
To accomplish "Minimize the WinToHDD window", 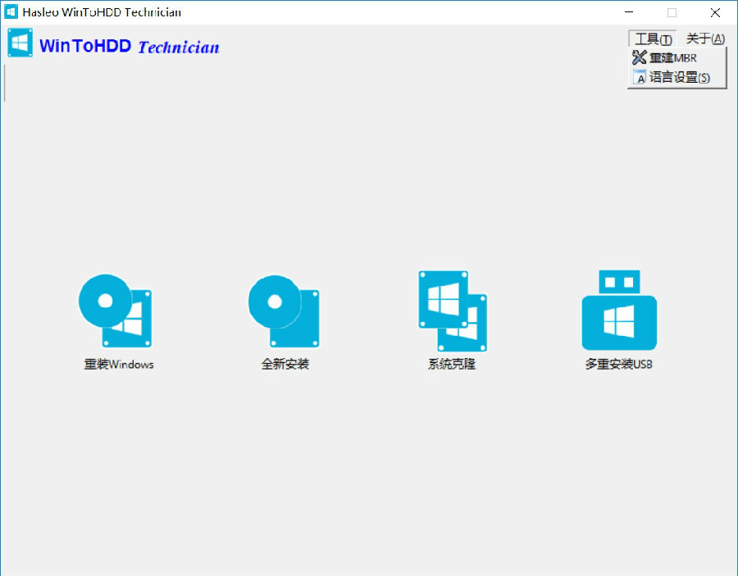I will pyautogui.click(x=628, y=13).
